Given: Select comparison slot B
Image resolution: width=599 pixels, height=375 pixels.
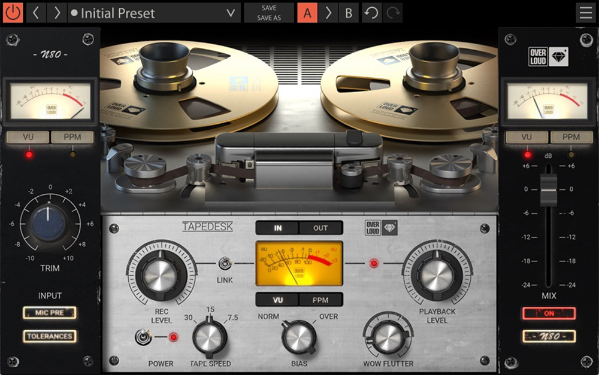Looking at the screenshot, I should pos(349,13).
